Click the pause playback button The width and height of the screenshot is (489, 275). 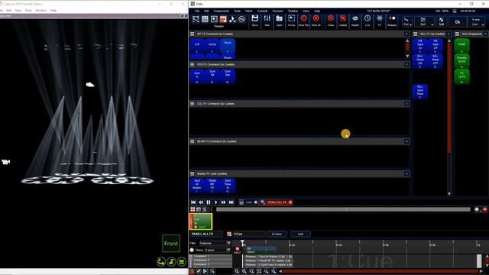click(209, 202)
